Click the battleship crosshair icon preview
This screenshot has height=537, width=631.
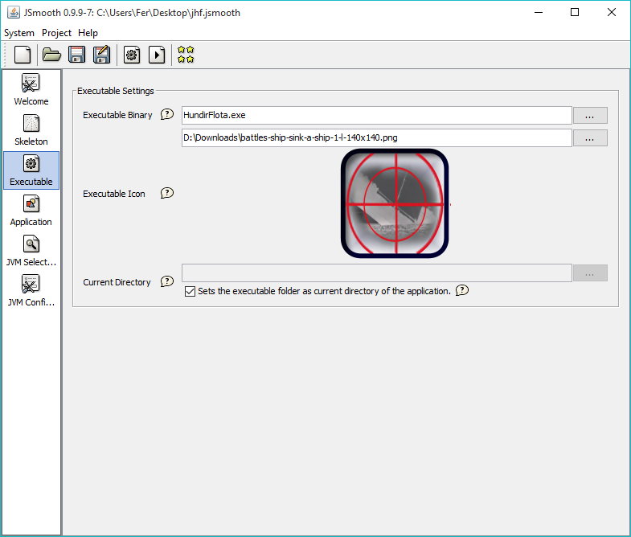click(395, 204)
